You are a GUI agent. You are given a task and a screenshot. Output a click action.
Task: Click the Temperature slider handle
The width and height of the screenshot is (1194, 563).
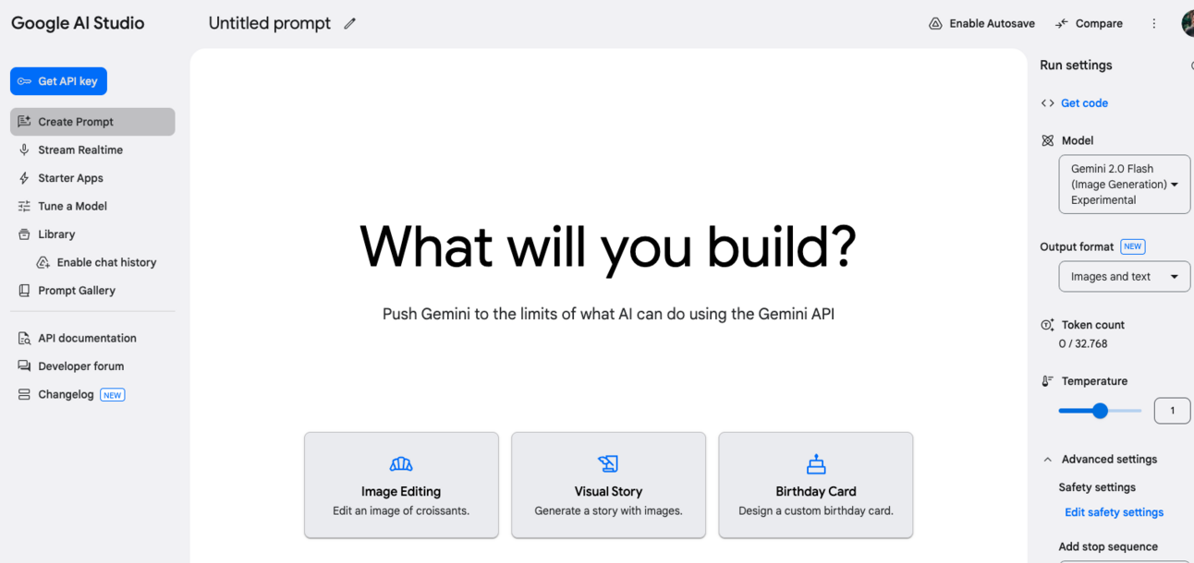tap(1100, 411)
